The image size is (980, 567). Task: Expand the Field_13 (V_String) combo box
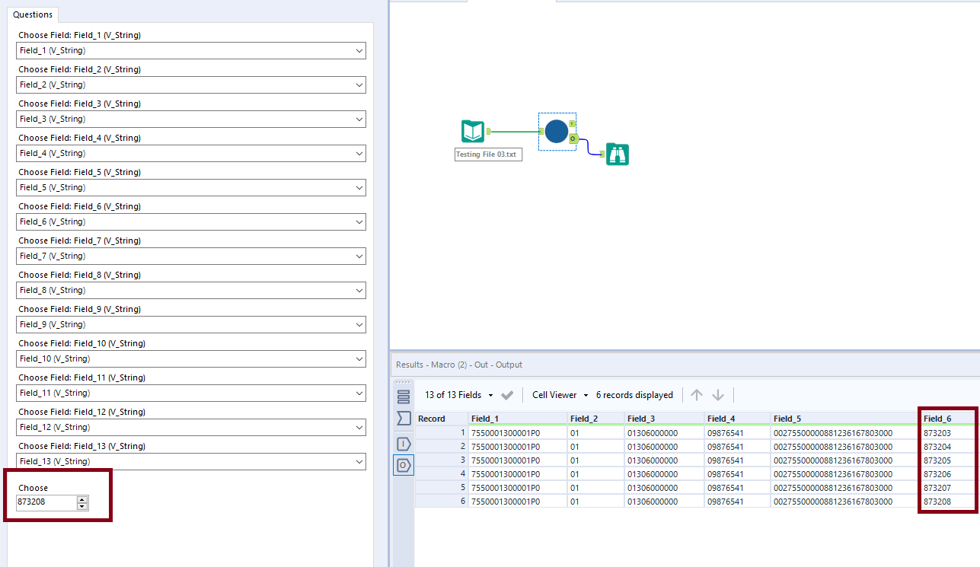[x=190, y=461]
